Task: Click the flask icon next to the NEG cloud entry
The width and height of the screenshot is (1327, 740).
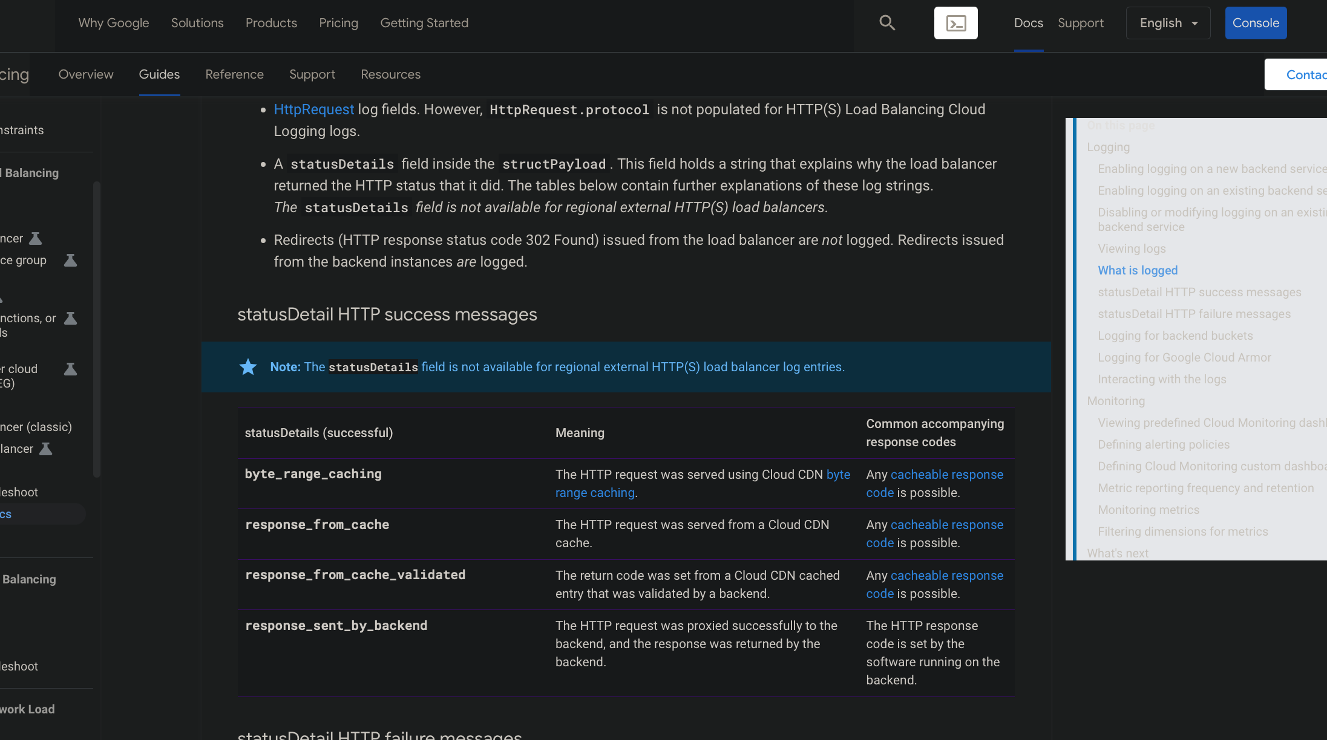Action: 71,368
